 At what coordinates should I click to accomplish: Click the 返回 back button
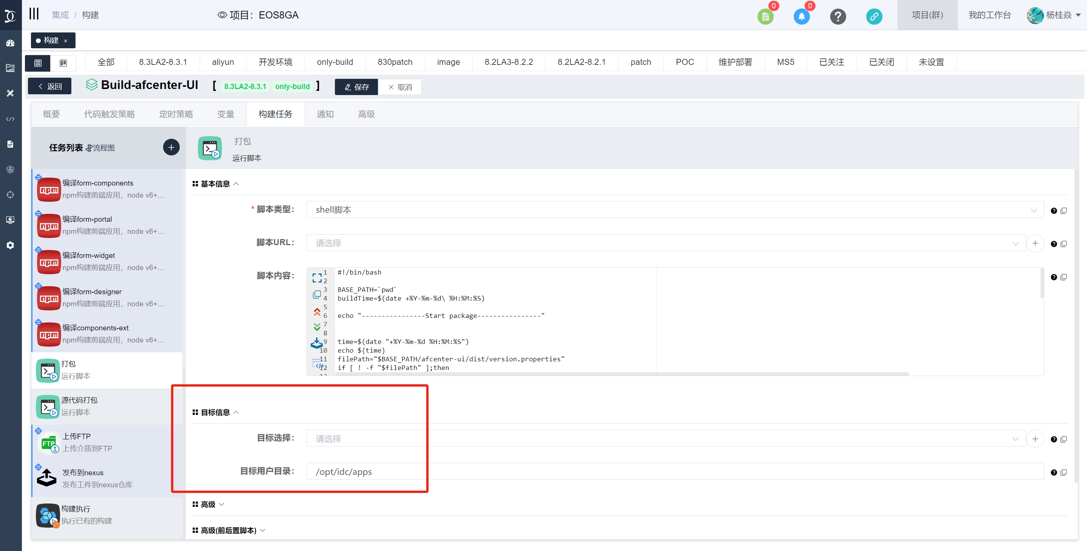(x=50, y=86)
